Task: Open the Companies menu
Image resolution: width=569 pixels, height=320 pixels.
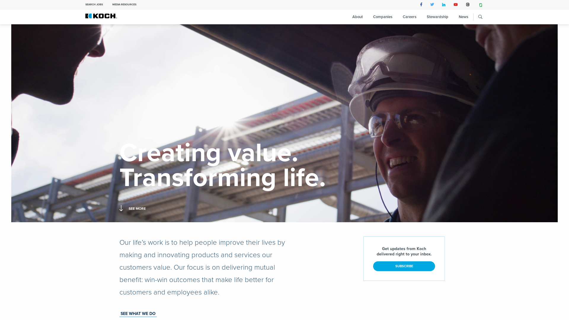Action: coord(383,17)
